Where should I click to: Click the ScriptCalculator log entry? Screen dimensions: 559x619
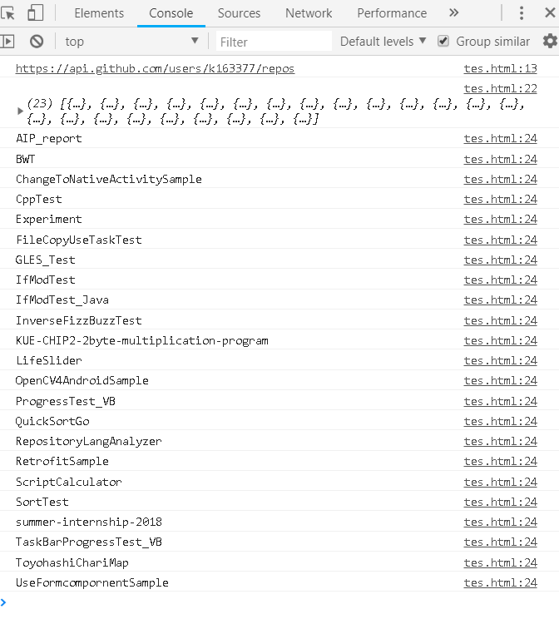[x=69, y=482]
